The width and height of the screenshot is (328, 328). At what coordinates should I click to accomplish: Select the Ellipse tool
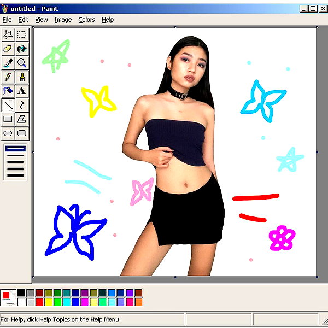point(8,133)
